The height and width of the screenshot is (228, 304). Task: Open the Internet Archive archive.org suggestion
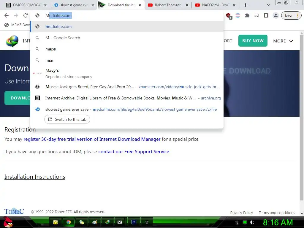pos(127,98)
